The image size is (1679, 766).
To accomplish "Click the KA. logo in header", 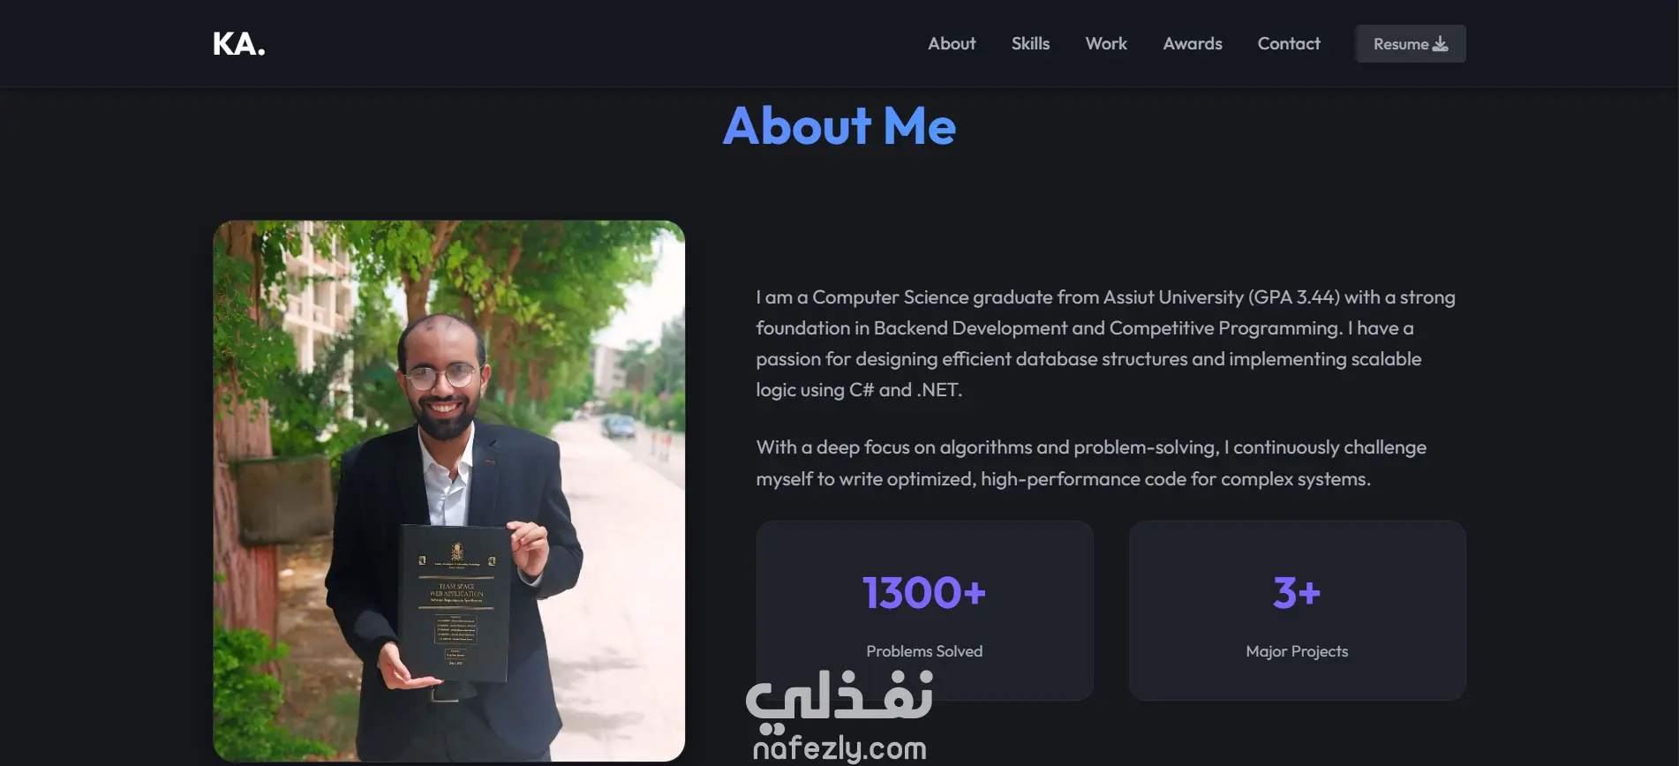I will 238,43.
